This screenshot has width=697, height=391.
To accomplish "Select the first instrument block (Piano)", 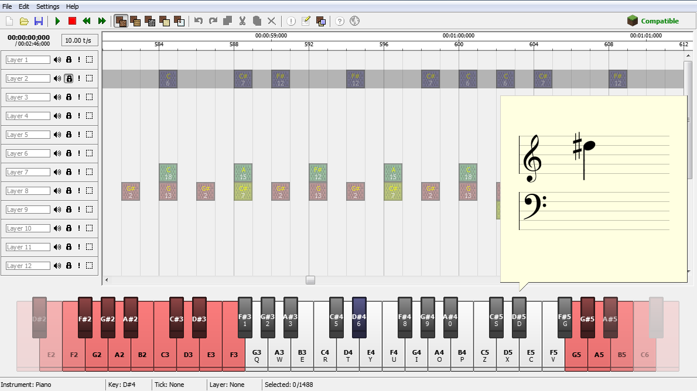I will [x=121, y=21].
